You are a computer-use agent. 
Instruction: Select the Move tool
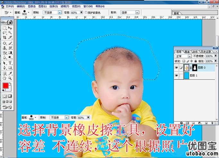[x=10, y=28]
